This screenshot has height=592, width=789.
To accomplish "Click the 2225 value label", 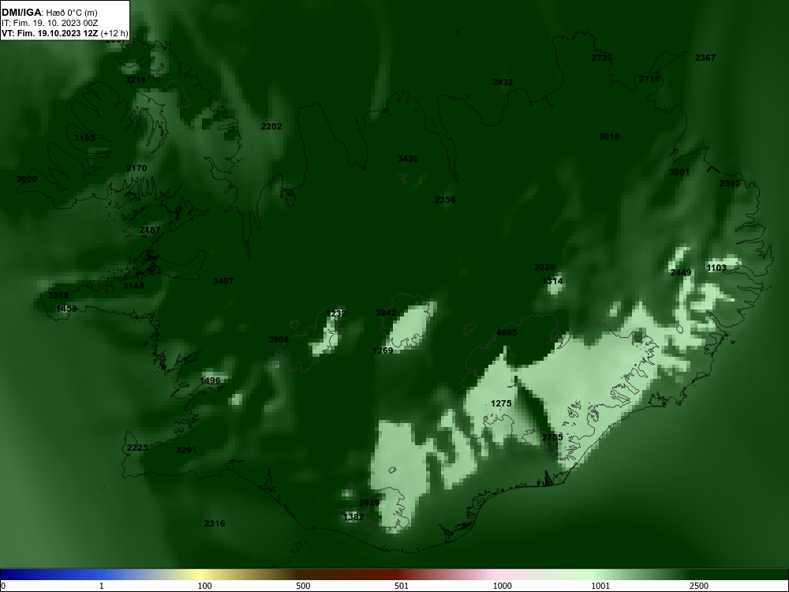I will point(137,448).
